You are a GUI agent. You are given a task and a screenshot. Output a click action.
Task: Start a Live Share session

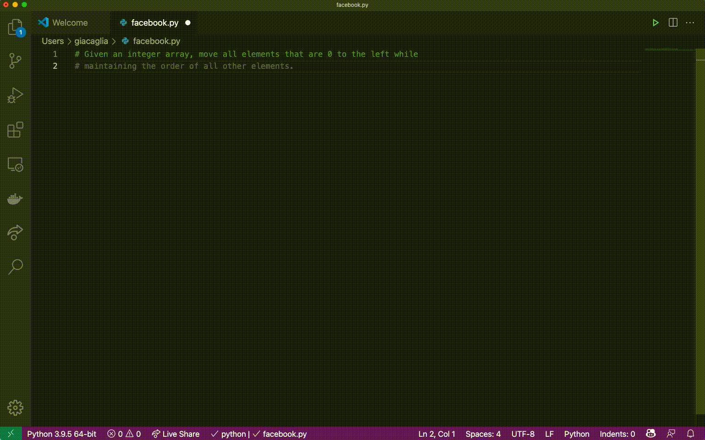coord(176,434)
